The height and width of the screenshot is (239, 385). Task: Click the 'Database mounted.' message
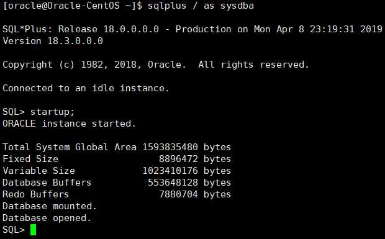pyautogui.click(x=50, y=206)
